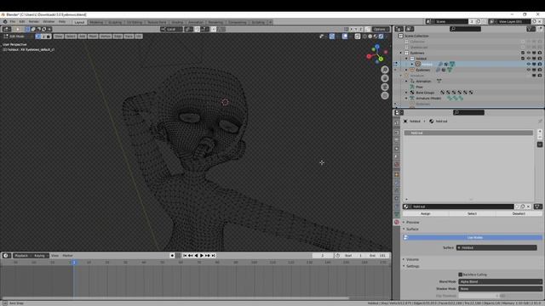Switch to material preview shading
The image size is (545, 306).
(376, 36)
